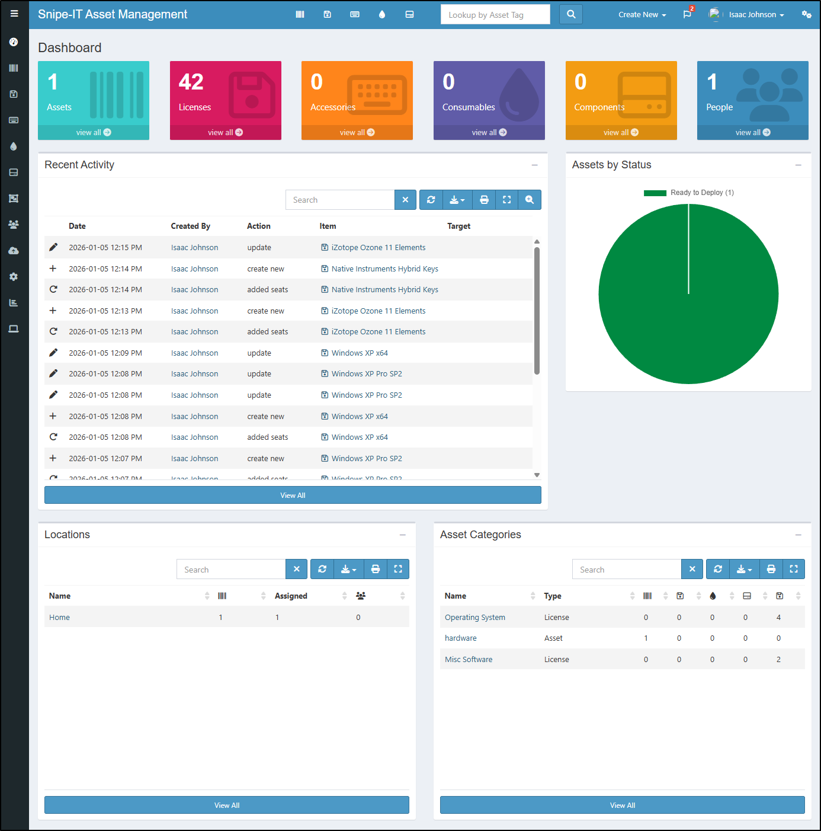Open the Create New dropdown
The image size is (821, 831).
point(642,14)
